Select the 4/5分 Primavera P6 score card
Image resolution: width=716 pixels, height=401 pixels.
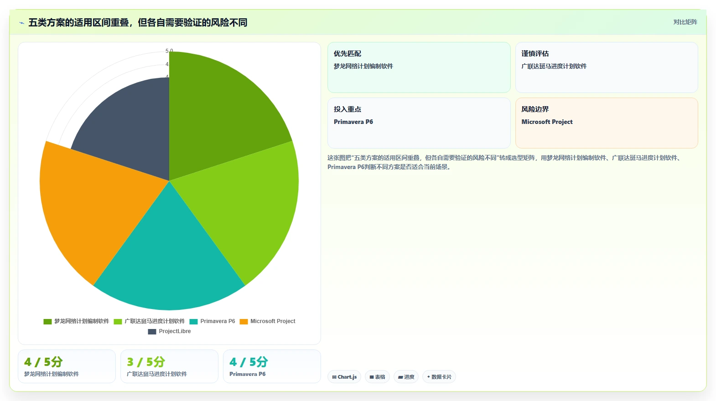coord(272,366)
